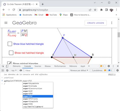Bookmark this page with the star icon

click(95, 10)
